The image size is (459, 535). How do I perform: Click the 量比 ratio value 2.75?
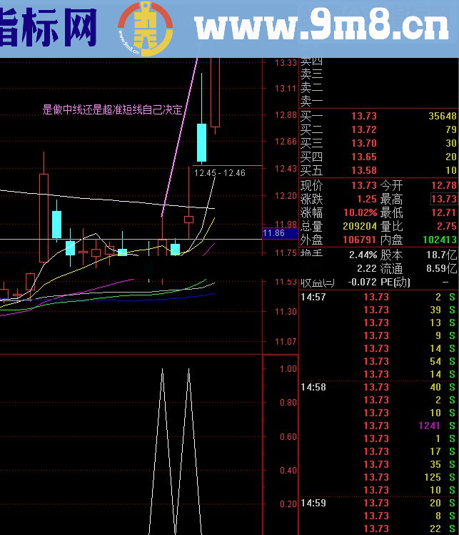click(447, 226)
